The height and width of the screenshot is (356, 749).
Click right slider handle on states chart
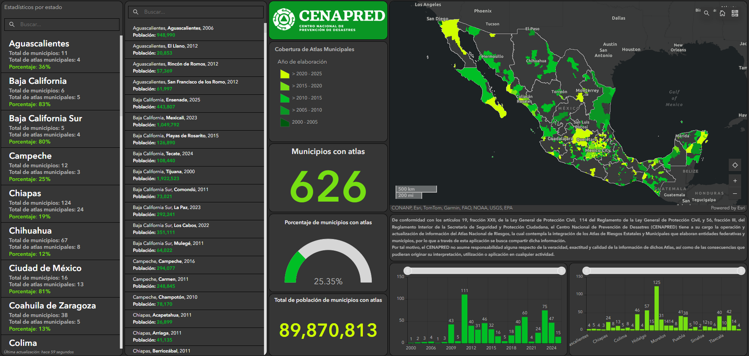coord(741,271)
